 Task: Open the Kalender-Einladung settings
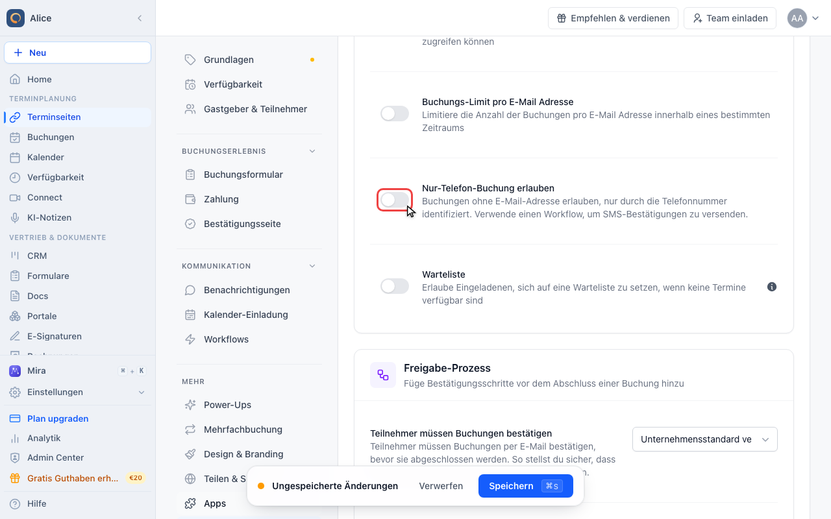[x=249, y=315]
